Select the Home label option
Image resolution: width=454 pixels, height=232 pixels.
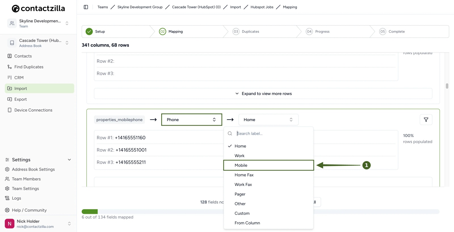(268, 146)
